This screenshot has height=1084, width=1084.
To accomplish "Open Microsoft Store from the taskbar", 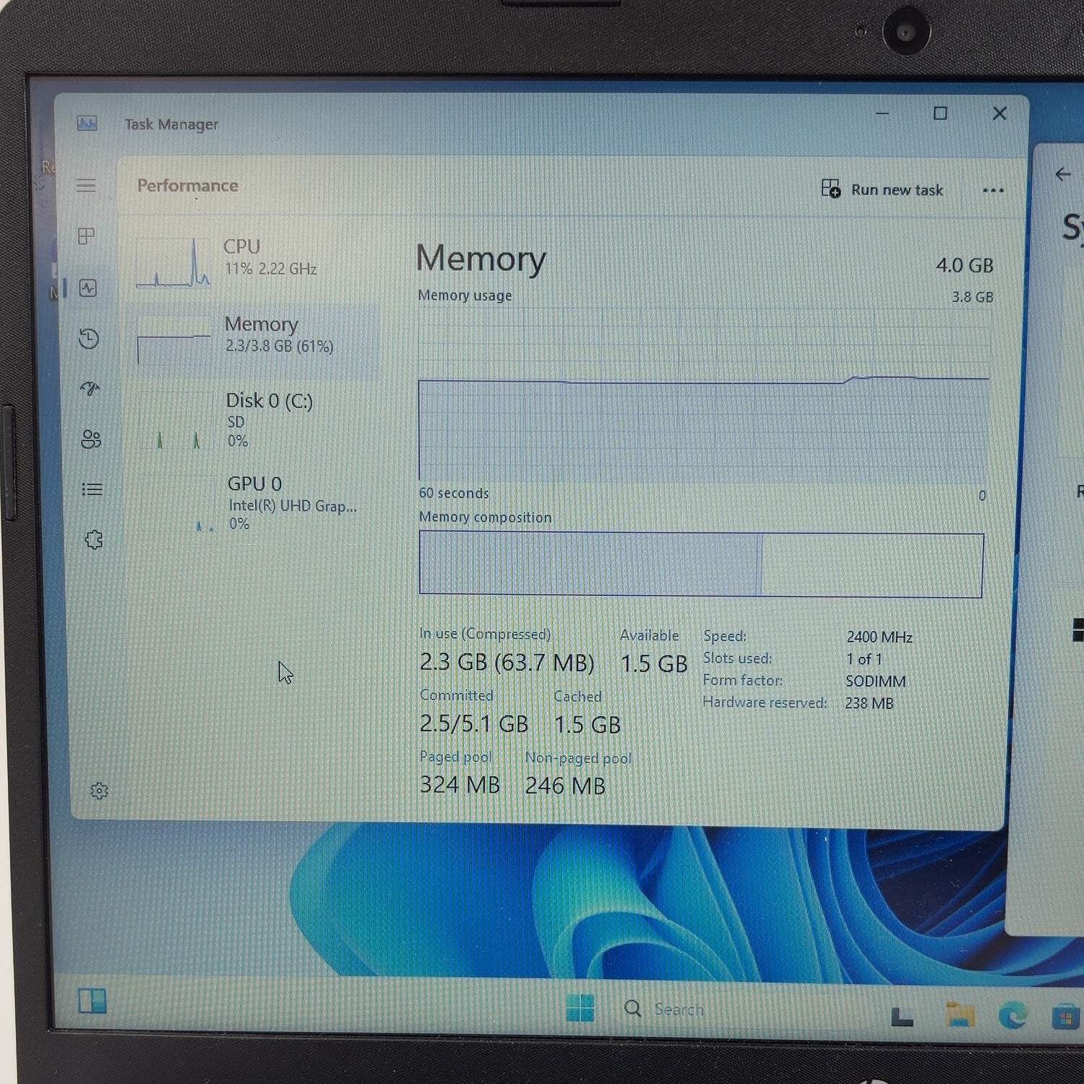I will pos(1065,1018).
